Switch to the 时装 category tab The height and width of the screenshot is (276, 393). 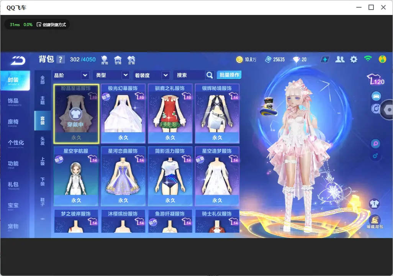[x=15, y=80]
